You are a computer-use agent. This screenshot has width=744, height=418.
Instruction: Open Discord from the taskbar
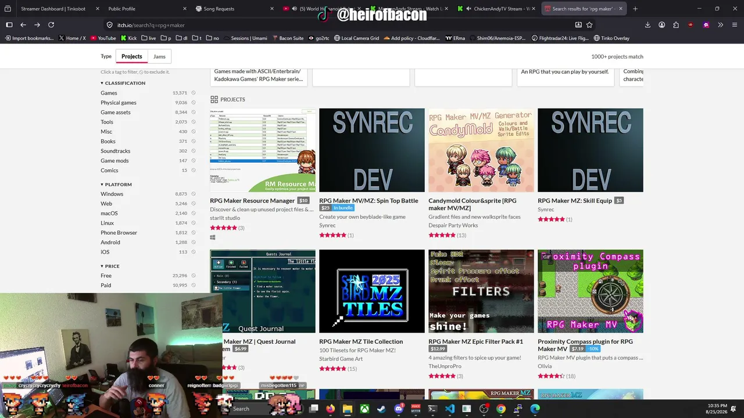point(399,409)
